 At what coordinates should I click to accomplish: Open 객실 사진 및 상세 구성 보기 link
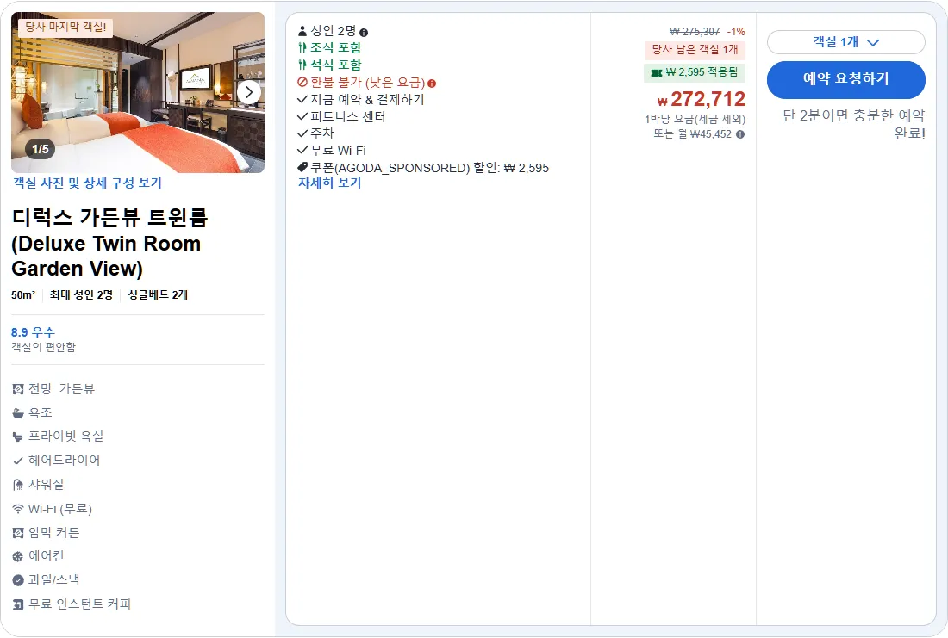point(87,183)
